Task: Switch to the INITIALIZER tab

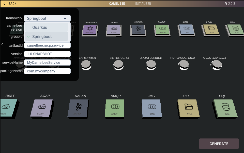Action: (x=143, y=4)
